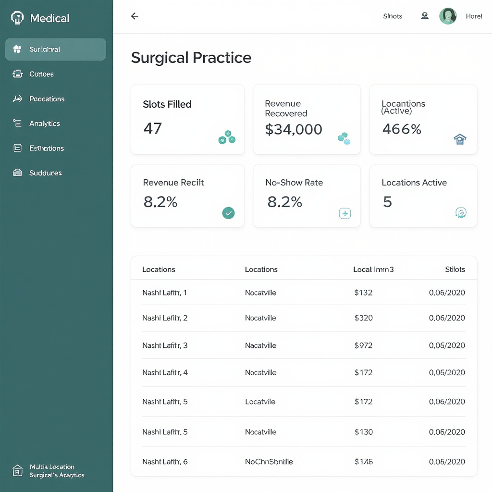The width and height of the screenshot is (492, 492).
Task: Click the Medical logo icon
Action: point(17,18)
